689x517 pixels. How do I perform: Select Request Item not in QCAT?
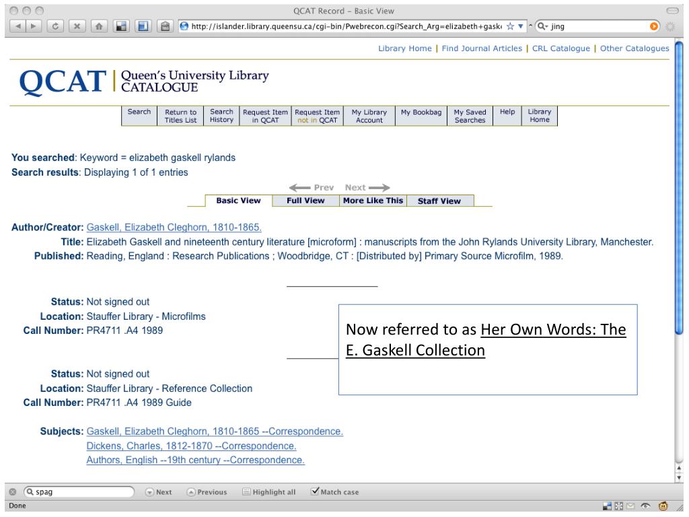[317, 116]
